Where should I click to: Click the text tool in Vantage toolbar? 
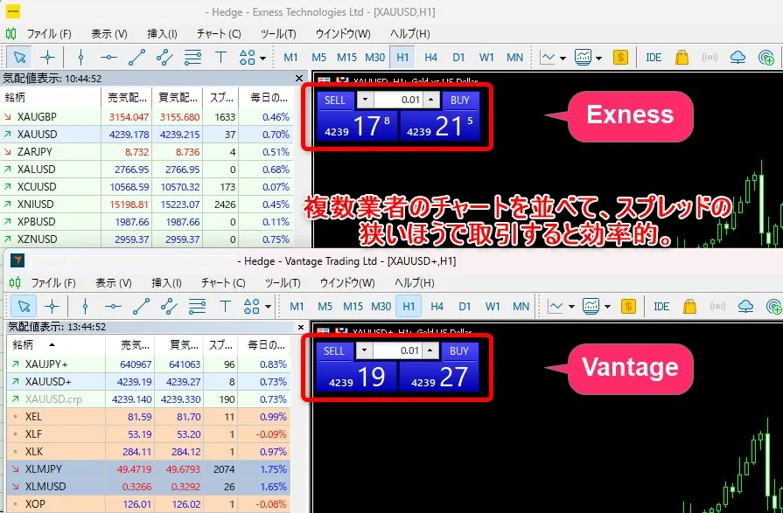225,306
